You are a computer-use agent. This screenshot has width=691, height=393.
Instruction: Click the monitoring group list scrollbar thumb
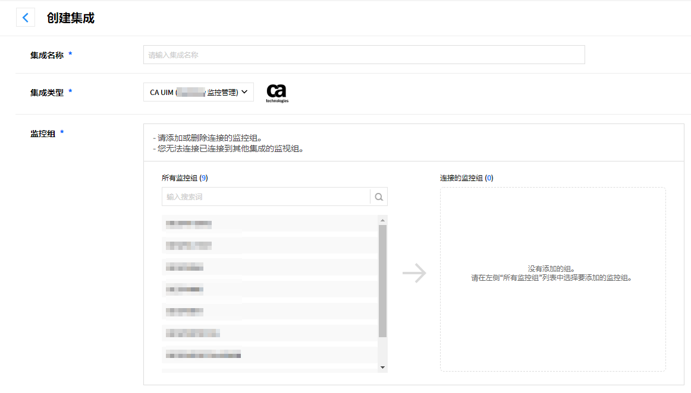382,280
